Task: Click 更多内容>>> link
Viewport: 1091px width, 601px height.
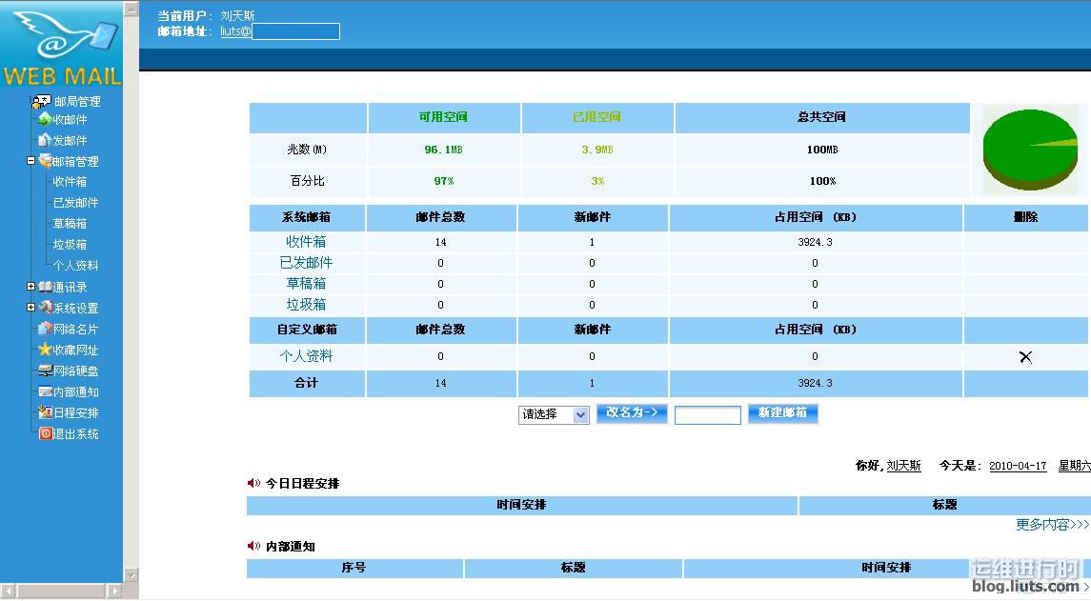Action: coord(1052,525)
